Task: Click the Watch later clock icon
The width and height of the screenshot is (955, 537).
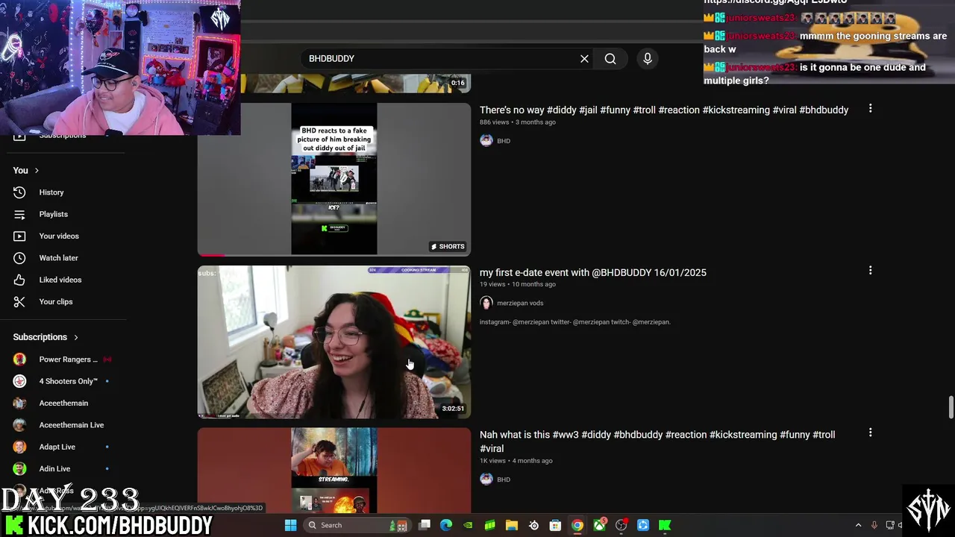Action: 19,258
